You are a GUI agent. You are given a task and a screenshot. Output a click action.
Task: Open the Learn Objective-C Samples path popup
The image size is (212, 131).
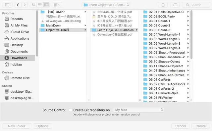pyautogui.click(x=106, y=5)
